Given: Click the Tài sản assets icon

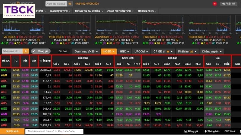Looking at the screenshot, I should coord(230,132).
